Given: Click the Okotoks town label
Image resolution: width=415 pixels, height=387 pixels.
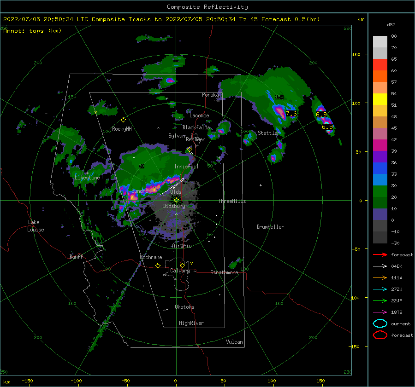Looking at the screenshot, I should (184, 307).
